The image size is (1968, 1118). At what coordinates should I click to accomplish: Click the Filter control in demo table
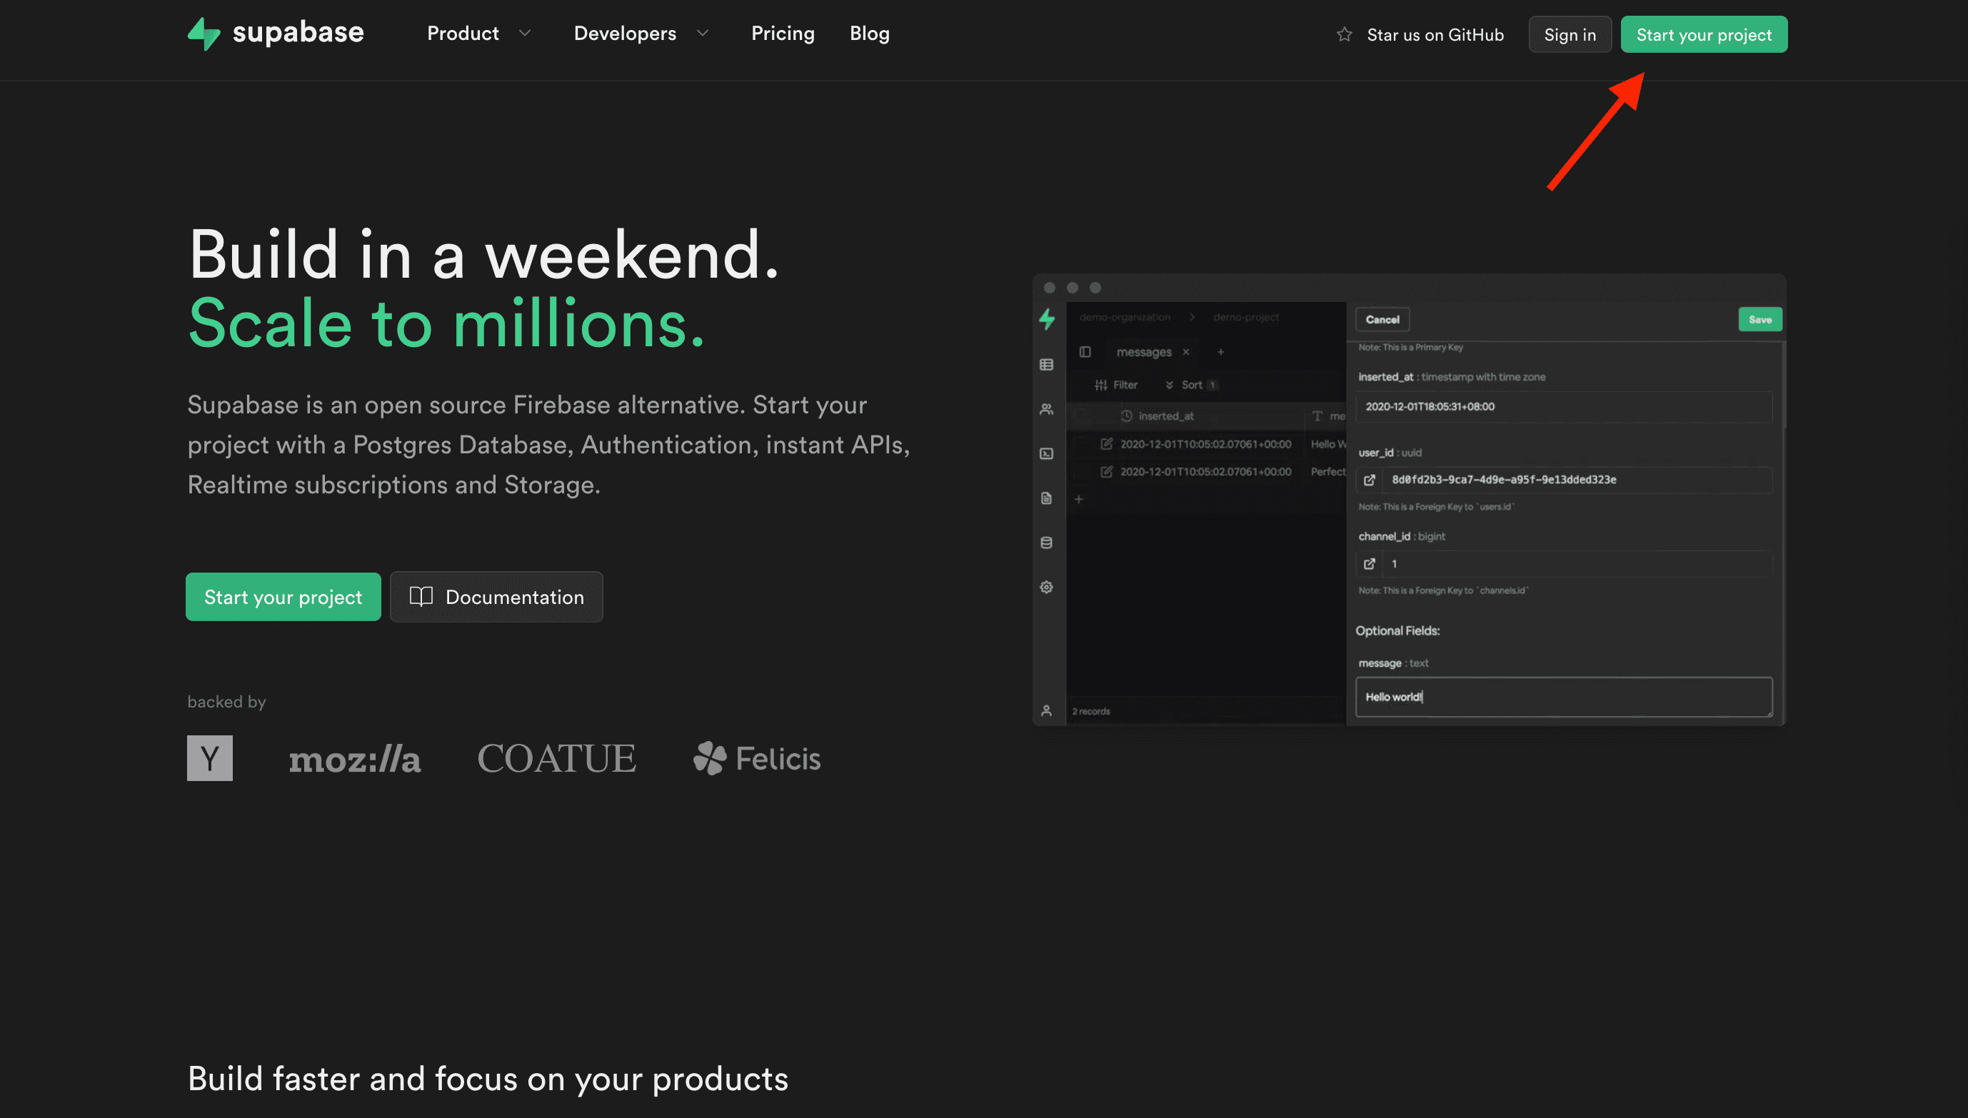(1116, 385)
